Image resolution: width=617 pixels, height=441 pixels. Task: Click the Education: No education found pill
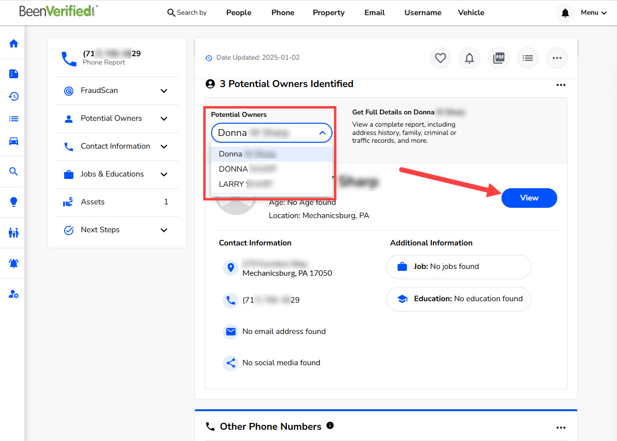(459, 299)
